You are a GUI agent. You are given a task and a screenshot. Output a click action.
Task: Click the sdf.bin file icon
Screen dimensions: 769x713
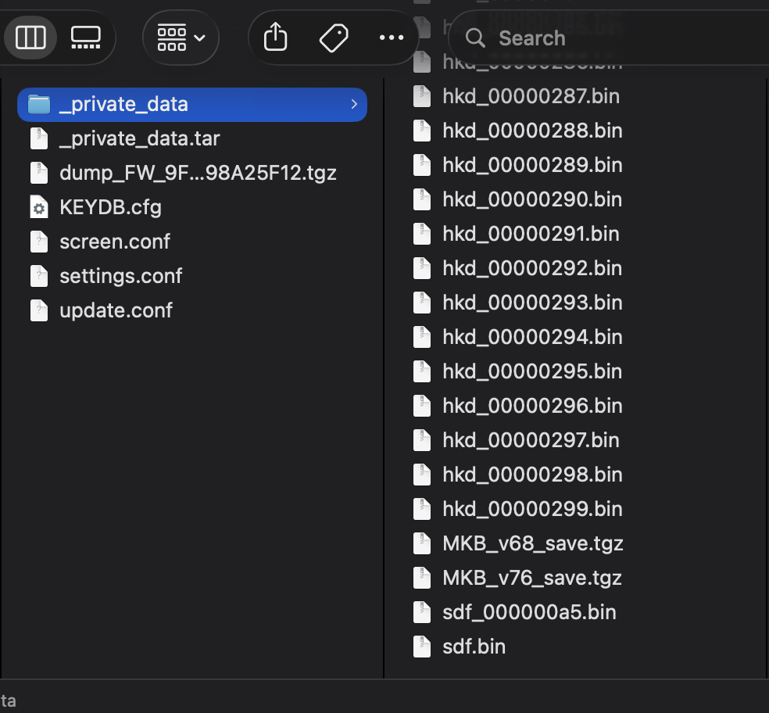pos(422,647)
